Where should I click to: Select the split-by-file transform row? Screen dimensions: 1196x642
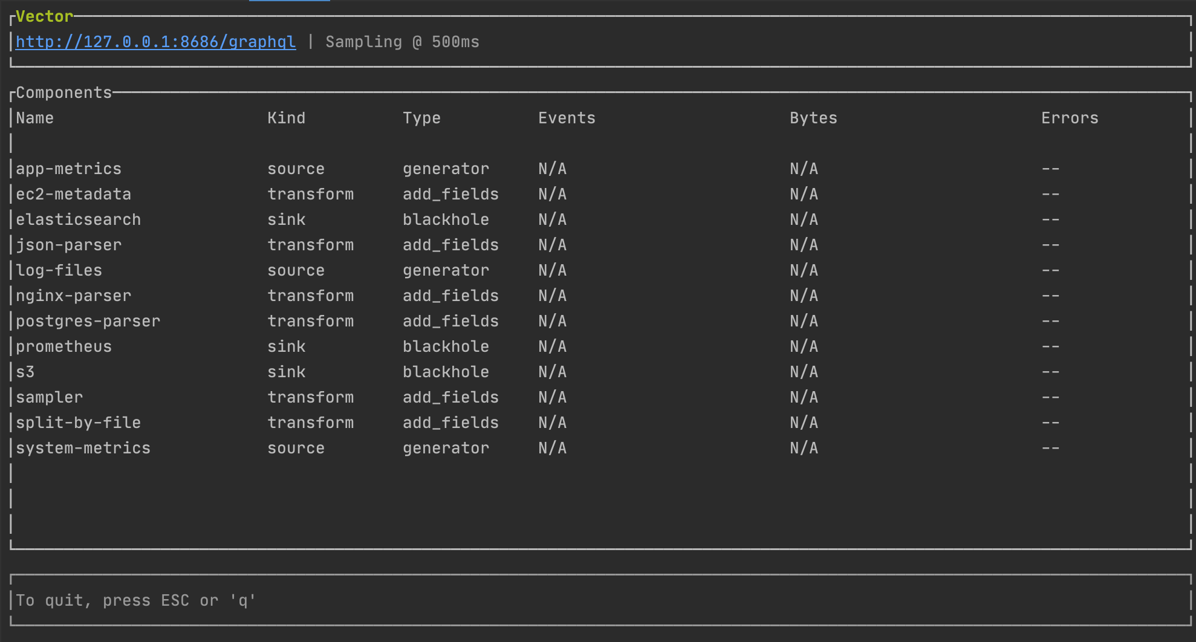pos(78,423)
